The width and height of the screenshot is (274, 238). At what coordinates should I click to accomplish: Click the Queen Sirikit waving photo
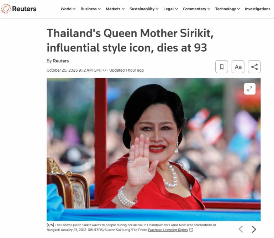[153, 149]
